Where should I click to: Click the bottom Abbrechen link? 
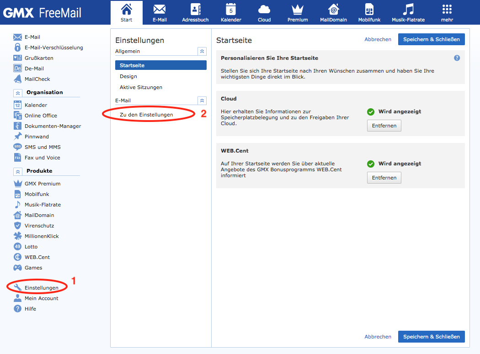point(378,337)
